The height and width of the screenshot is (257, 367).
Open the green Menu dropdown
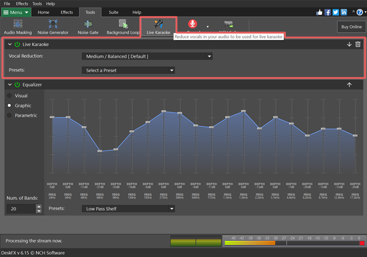click(16, 12)
